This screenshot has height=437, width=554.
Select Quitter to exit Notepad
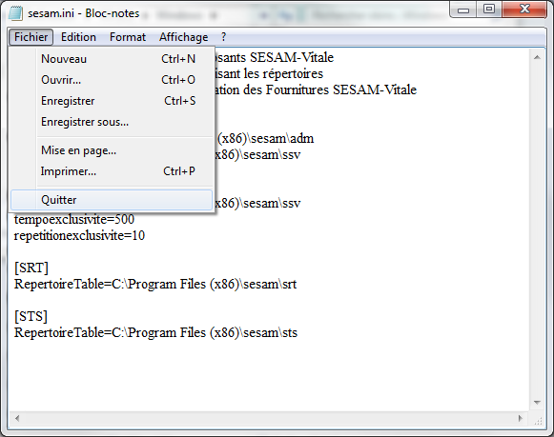(112, 200)
